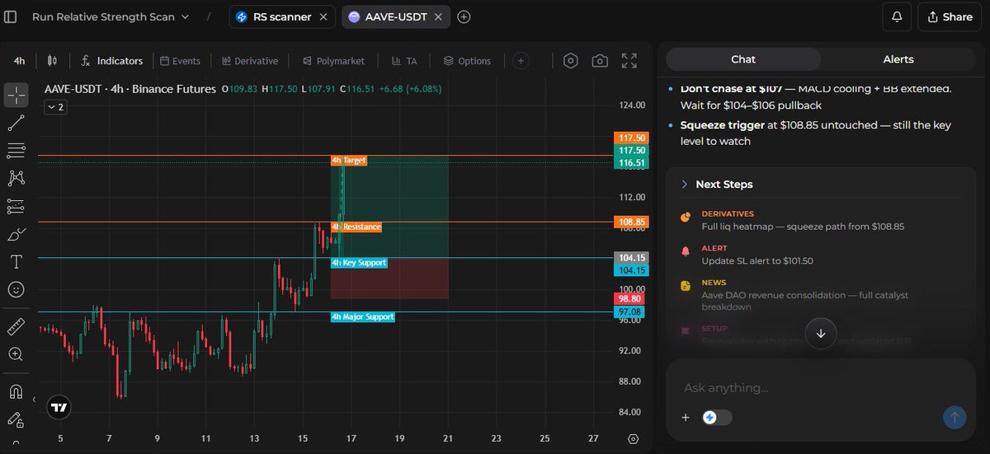Toggle the sidebar panel icon

click(x=10, y=16)
